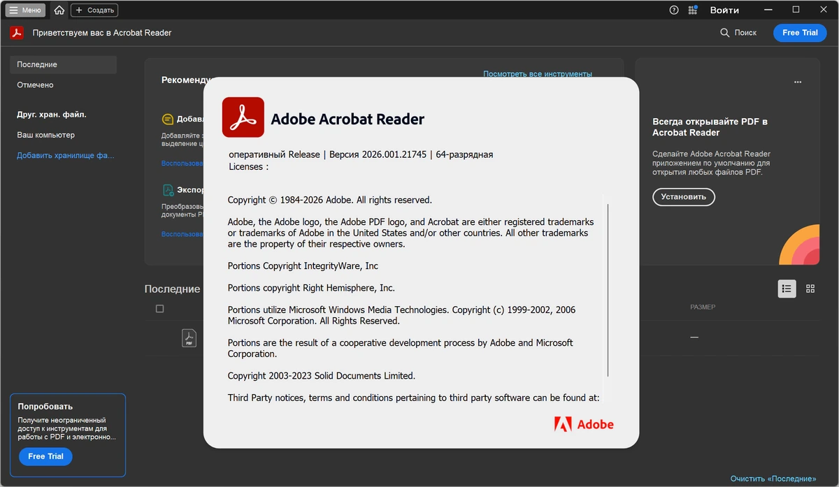Viewport: 839px width, 487px height.
Task: Tick the select-all checkbox in recent files
Action: [160, 308]
